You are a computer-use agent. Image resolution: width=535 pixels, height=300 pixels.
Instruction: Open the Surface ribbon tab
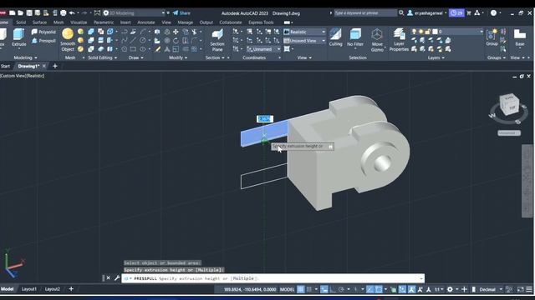pos(39,22)
